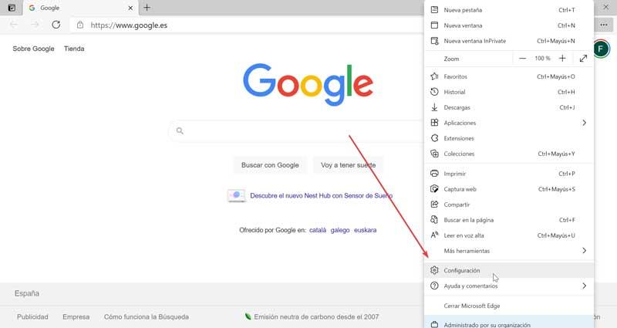Click the Buscar en la página icon
Viewport: 617px width, 328px height.
tap(434, 220)
